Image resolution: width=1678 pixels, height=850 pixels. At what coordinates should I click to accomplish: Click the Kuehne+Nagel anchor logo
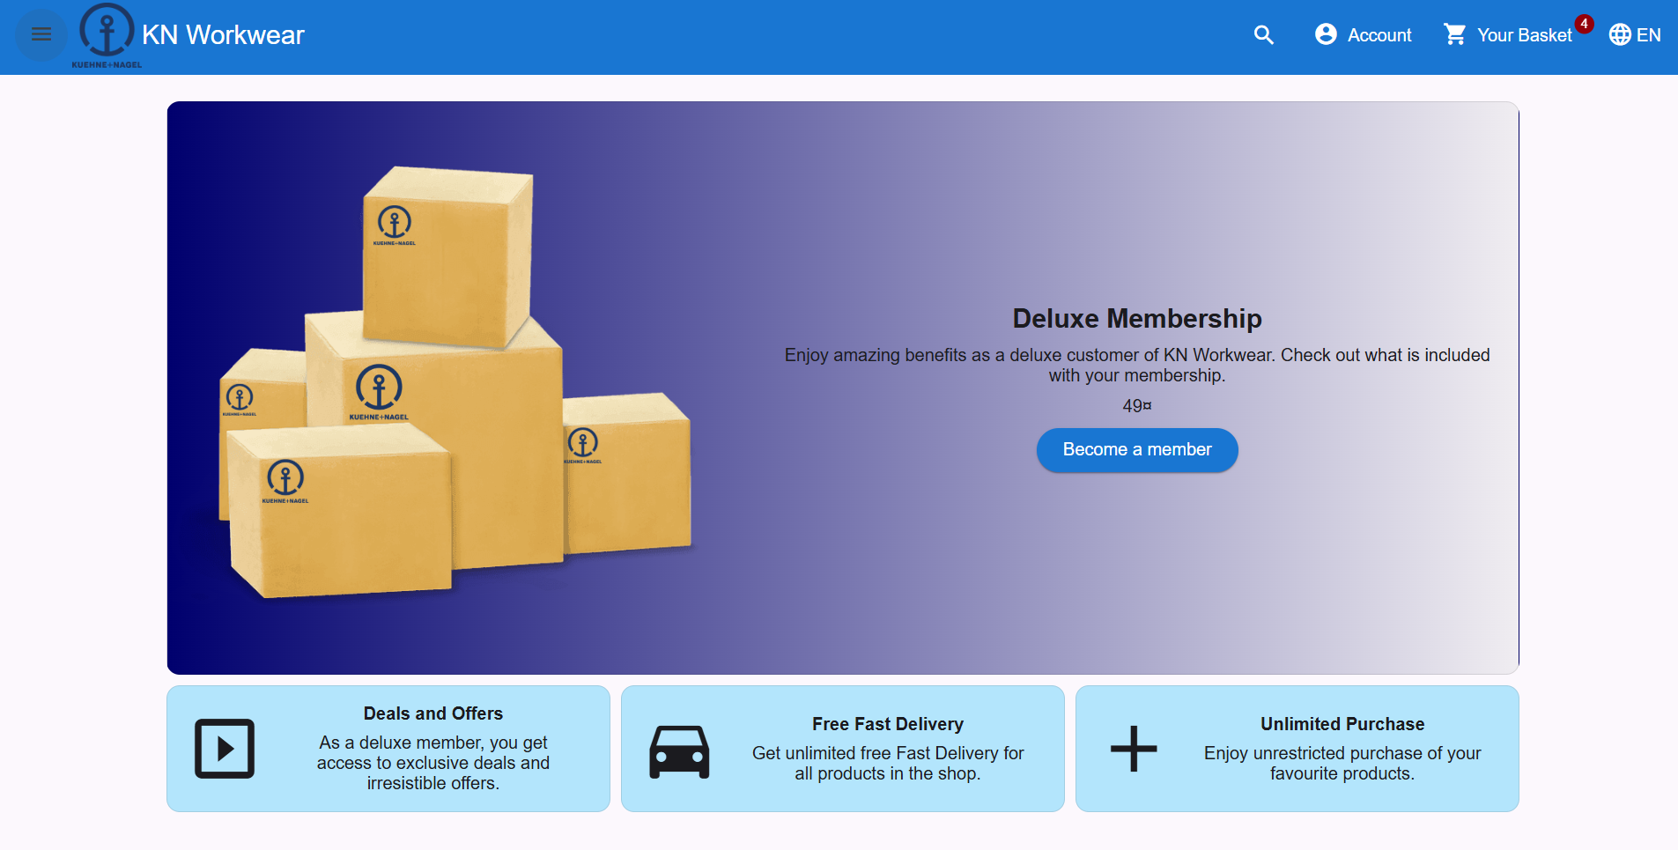[107, 35]
